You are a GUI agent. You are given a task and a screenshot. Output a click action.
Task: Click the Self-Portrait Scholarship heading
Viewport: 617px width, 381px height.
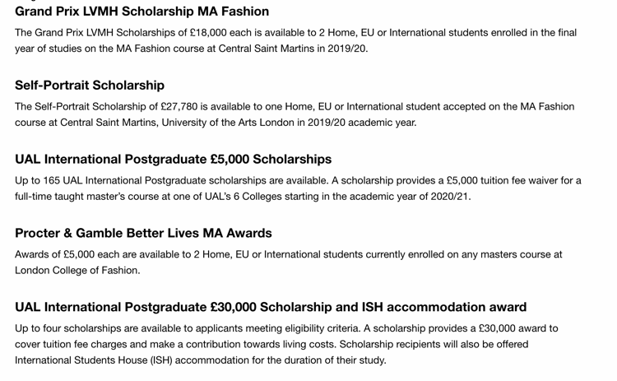click(x=90, y=86)
